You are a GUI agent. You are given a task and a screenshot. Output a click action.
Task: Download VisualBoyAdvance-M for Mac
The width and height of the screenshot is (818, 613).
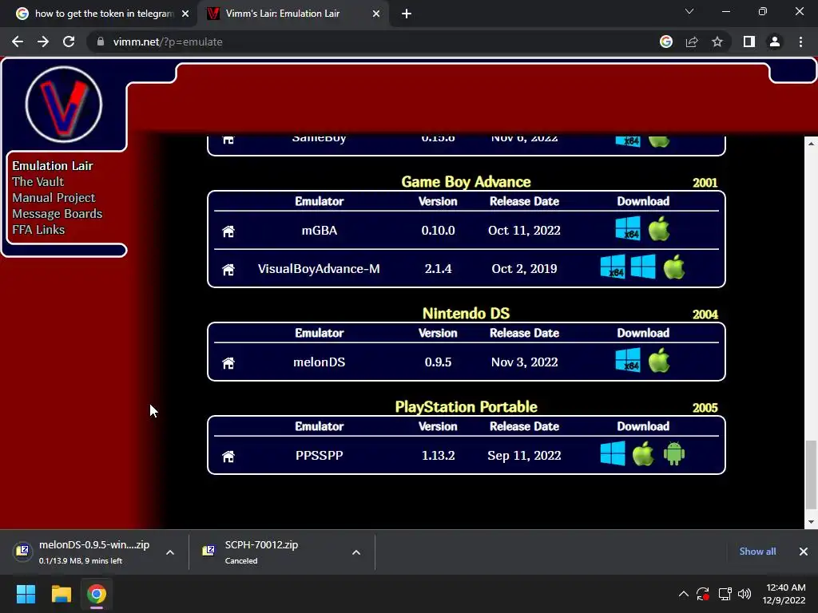click(674, 267)
